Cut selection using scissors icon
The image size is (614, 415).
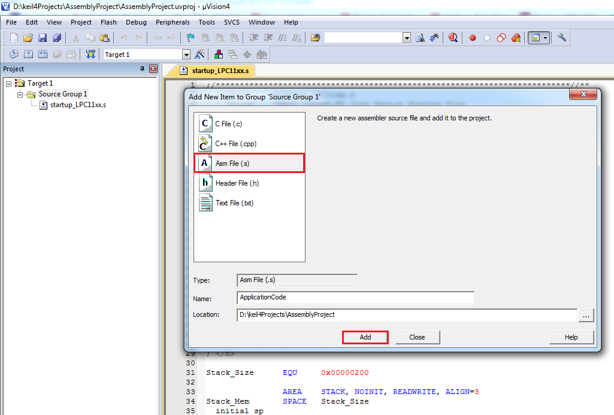click(75, 38)
